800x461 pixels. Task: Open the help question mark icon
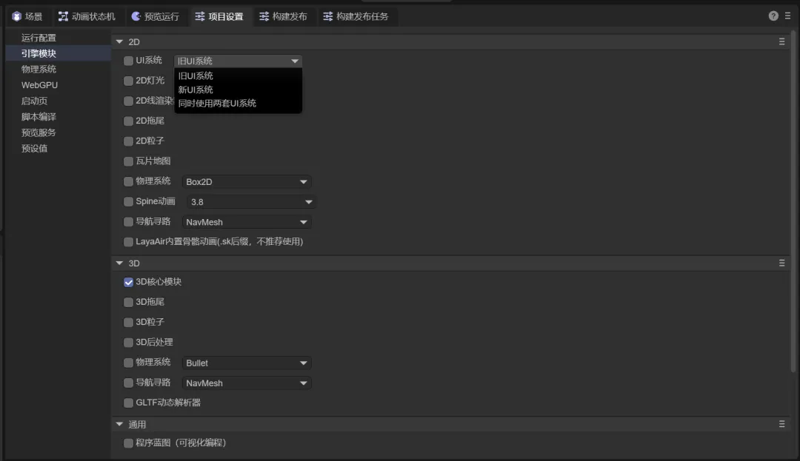click(773, 16)
